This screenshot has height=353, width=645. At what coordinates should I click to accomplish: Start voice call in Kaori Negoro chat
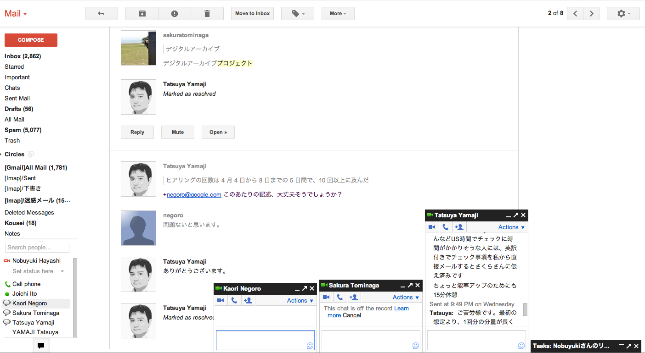point(234,300)
